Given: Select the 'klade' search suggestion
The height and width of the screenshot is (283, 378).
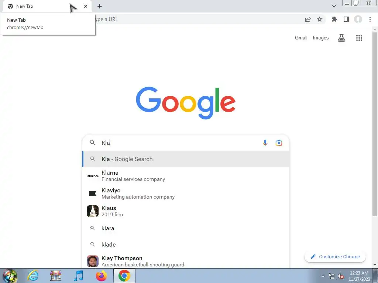Looking at the screenshot, I should click(x=186, y=245).
